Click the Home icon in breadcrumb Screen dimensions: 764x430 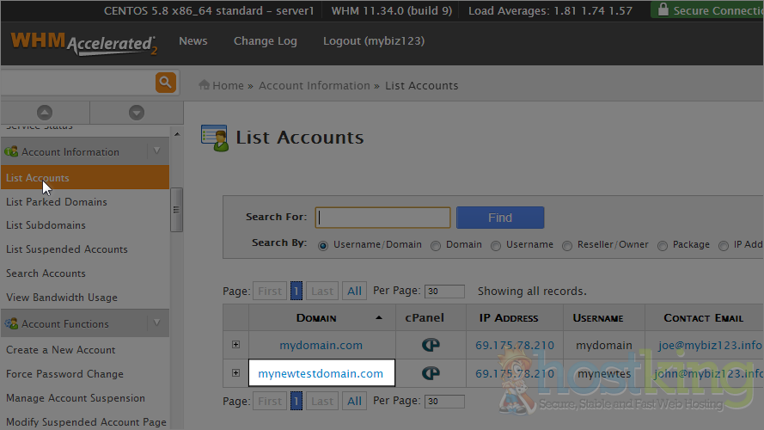click(x=205, y=85)
